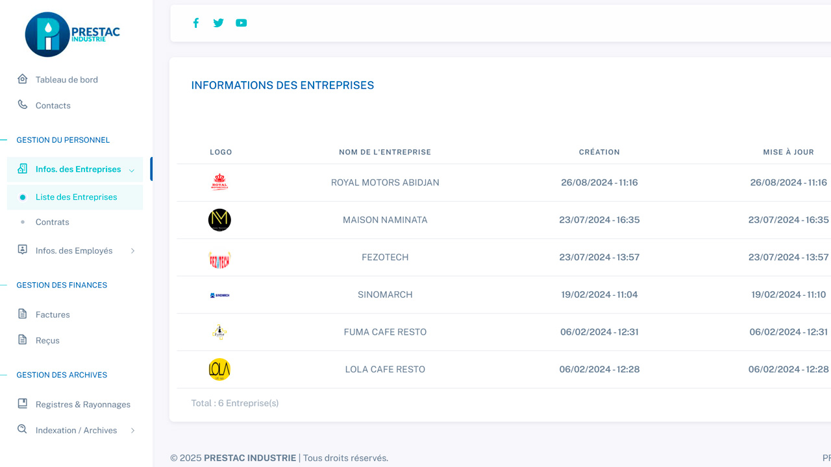
Task: Click the Factures document icon
Action: pos(23,315)
